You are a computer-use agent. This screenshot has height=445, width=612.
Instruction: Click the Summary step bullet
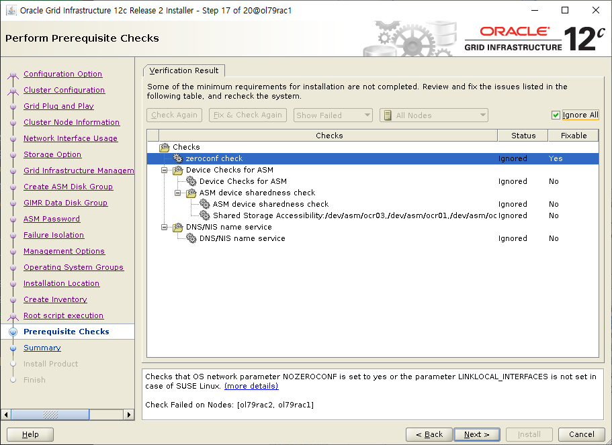click(13, 348)
